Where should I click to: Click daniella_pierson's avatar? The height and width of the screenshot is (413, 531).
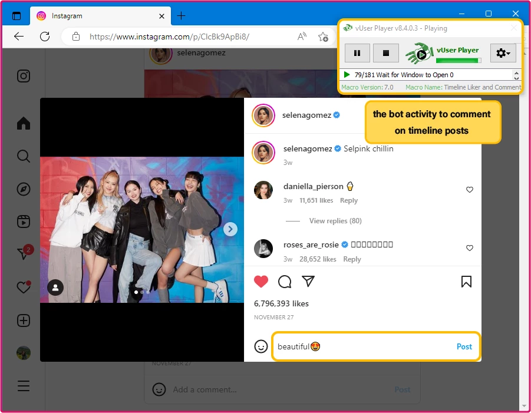tap(263, 190)
